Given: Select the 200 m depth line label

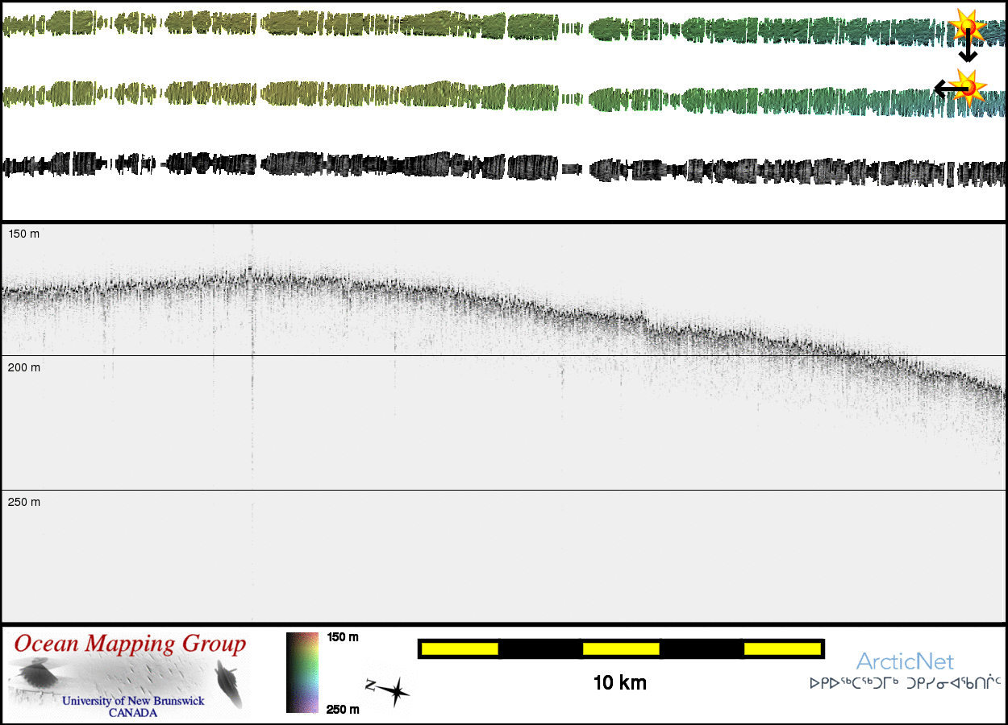Looking at the screenshot, I should tap(24, 367).
